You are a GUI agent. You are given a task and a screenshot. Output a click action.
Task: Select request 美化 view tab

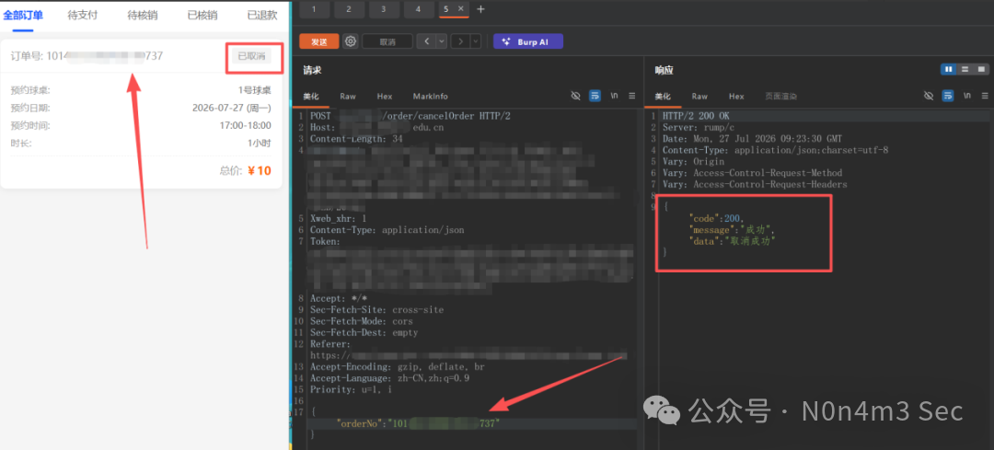click(x=311, y=97)
